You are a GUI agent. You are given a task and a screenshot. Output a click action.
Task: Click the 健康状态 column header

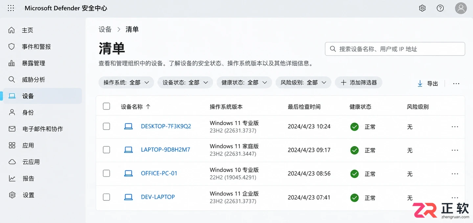click(x=360, y=106)
